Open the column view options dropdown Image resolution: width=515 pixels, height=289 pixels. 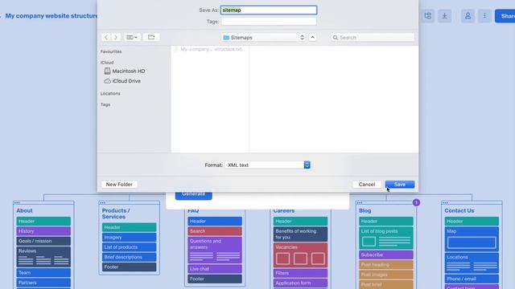132,38
